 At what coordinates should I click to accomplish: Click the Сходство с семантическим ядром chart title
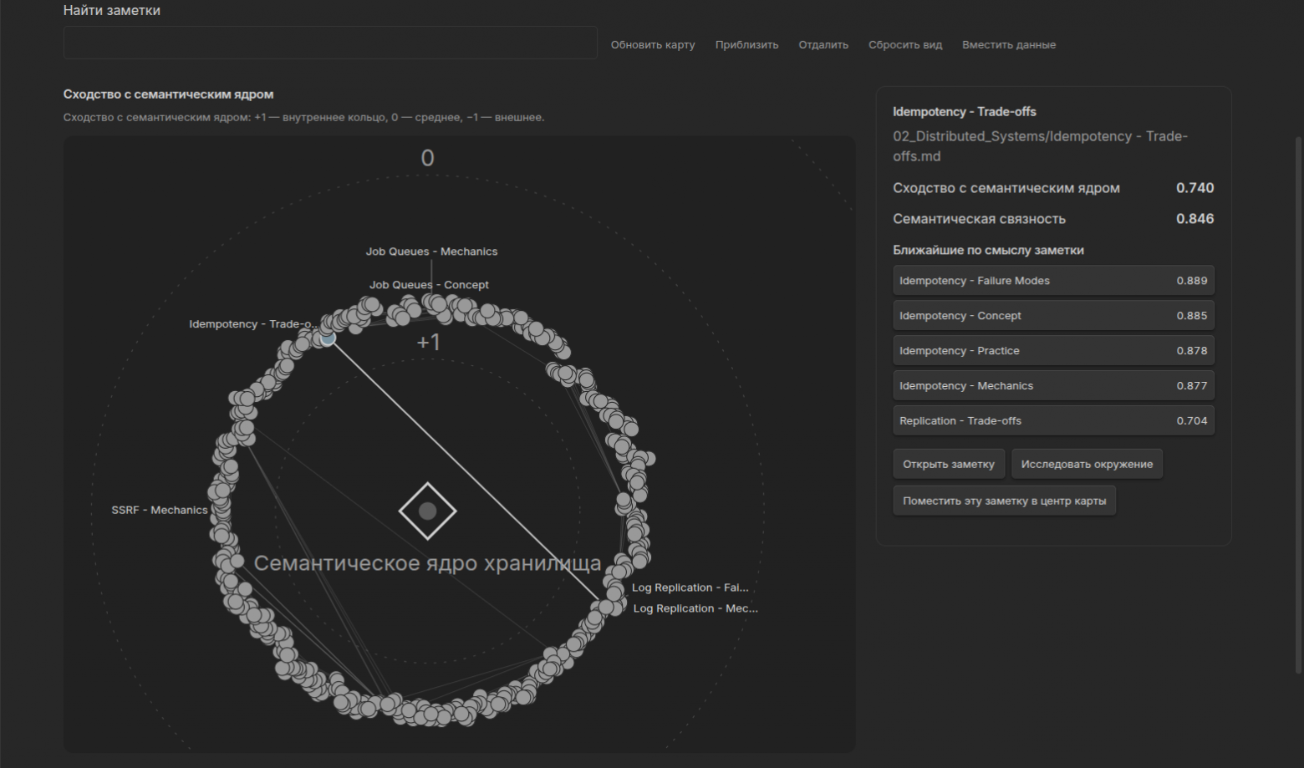(x=168, y=94)
